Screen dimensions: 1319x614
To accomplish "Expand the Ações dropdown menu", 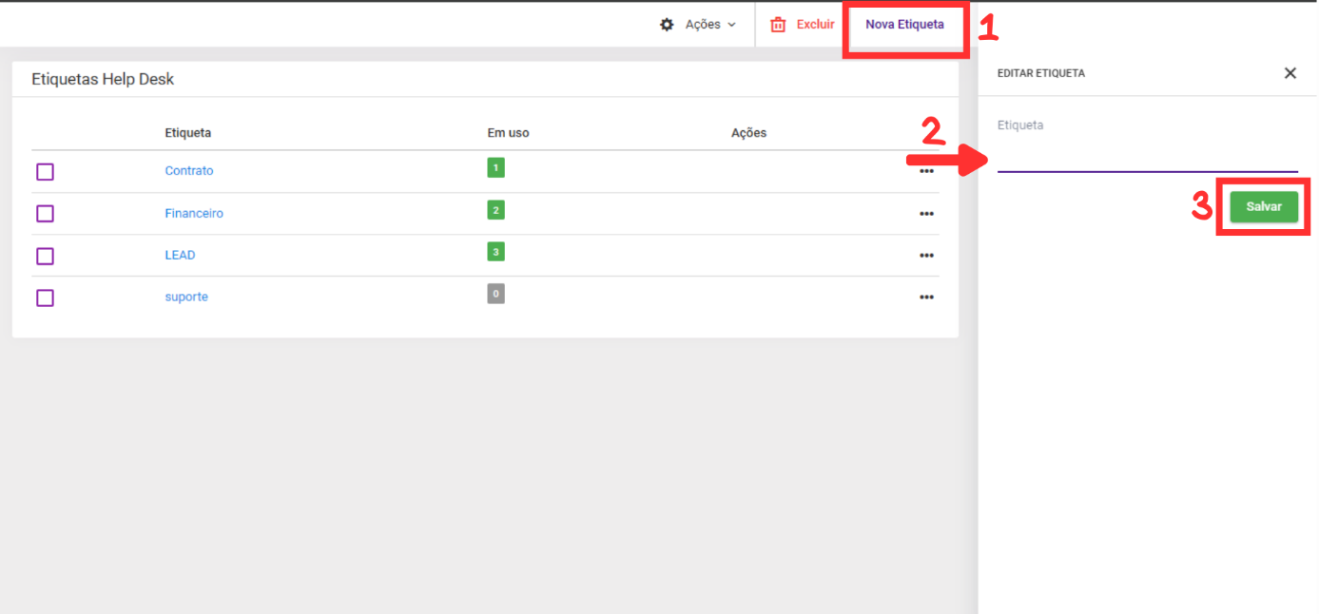I will point(699,25).
